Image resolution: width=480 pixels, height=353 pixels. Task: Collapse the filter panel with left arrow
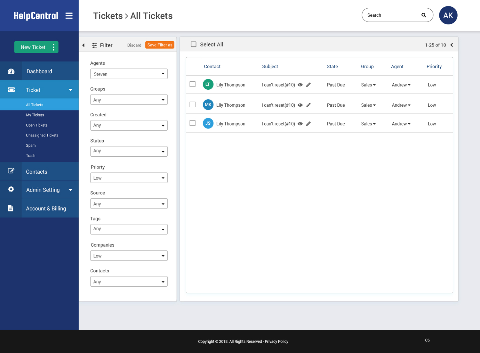click(84, 45)
